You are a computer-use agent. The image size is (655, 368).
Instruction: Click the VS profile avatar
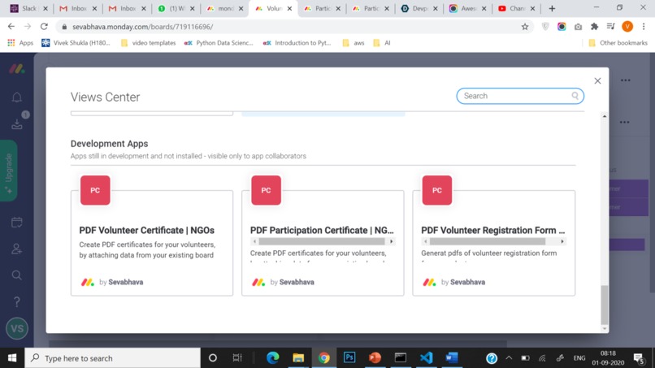(x=17, y=328)
